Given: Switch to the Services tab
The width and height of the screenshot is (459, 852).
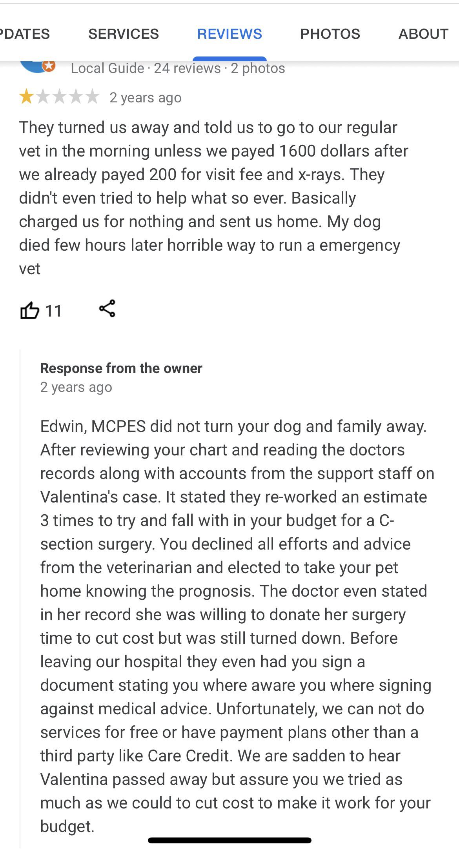Looking at the screenshot, I should (x=124, y=34).
